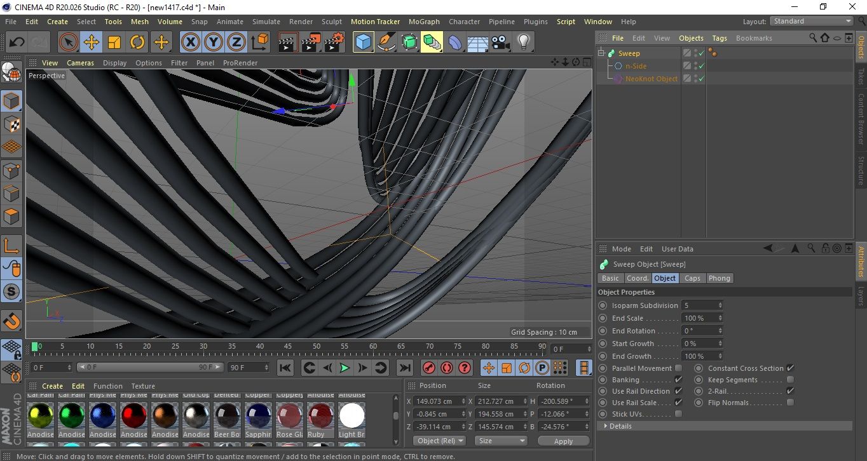This screenshot has height=461, width=867.
Task: Open the Object (Rel) dropdown
Action: 439,441
